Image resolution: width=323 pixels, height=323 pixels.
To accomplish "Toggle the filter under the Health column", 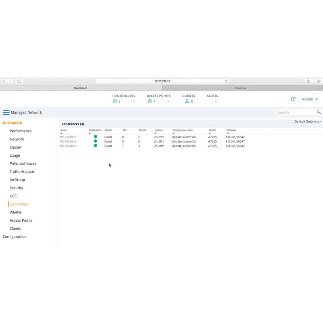I will pyautogui.click(x=106, y=134).
